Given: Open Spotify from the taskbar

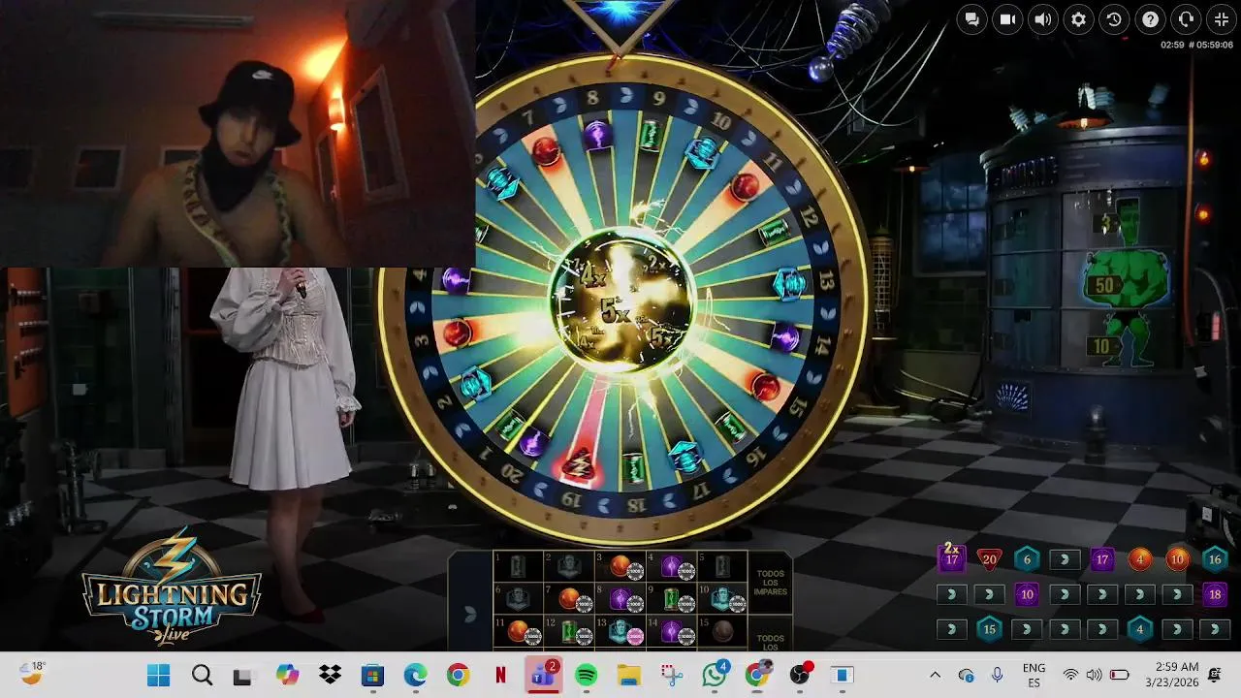Looking at the screenshot, I should tap(586, 675).
